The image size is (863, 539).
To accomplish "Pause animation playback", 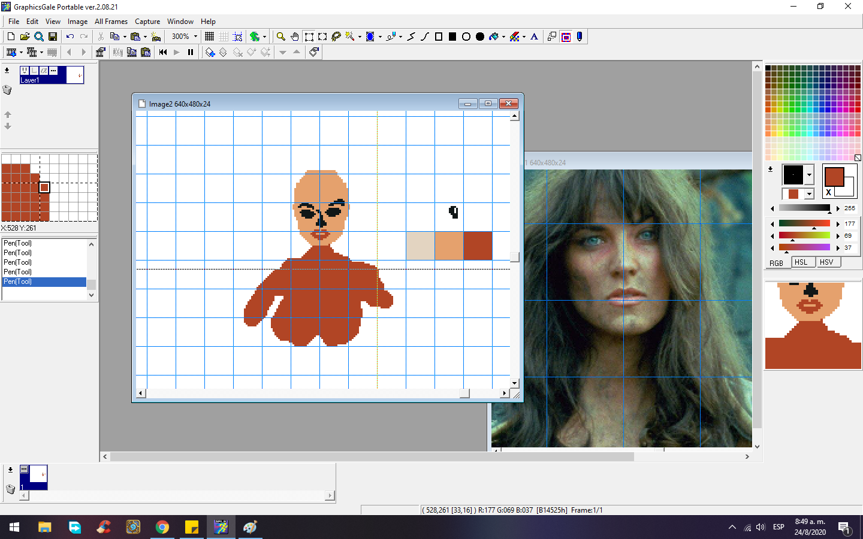I will 191,52.
